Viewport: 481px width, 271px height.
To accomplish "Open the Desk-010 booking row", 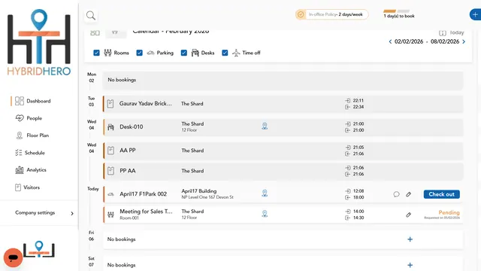I will [283, 127].
